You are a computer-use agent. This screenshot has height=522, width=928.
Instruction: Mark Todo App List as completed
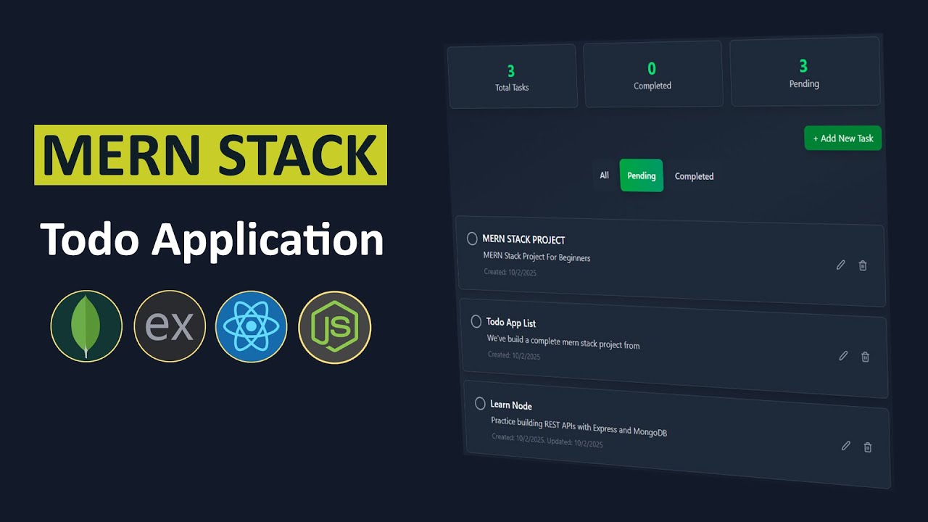[x=476, y=321]
